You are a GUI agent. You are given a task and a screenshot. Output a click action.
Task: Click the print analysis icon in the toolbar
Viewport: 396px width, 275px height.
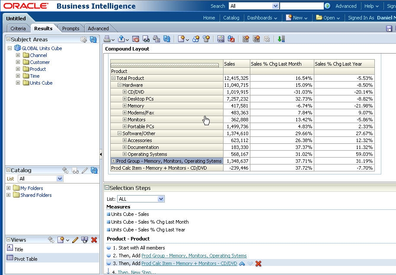pos(107,39)
